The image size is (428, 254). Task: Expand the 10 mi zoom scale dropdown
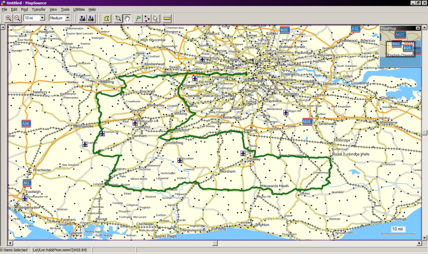pyautogui.click(x=42, y=18)
